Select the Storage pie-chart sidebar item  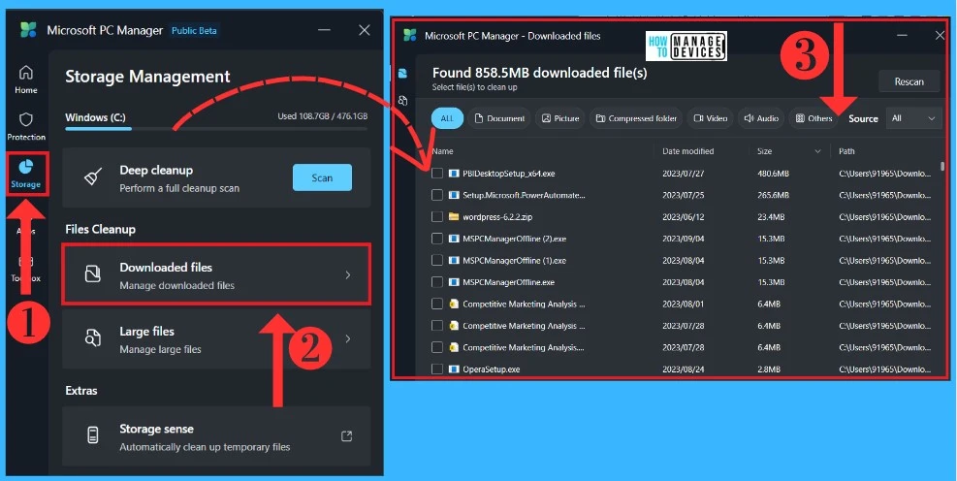point(25,173)
